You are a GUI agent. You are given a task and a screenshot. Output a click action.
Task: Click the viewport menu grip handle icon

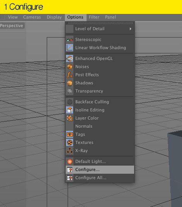(x=2, y=17)
